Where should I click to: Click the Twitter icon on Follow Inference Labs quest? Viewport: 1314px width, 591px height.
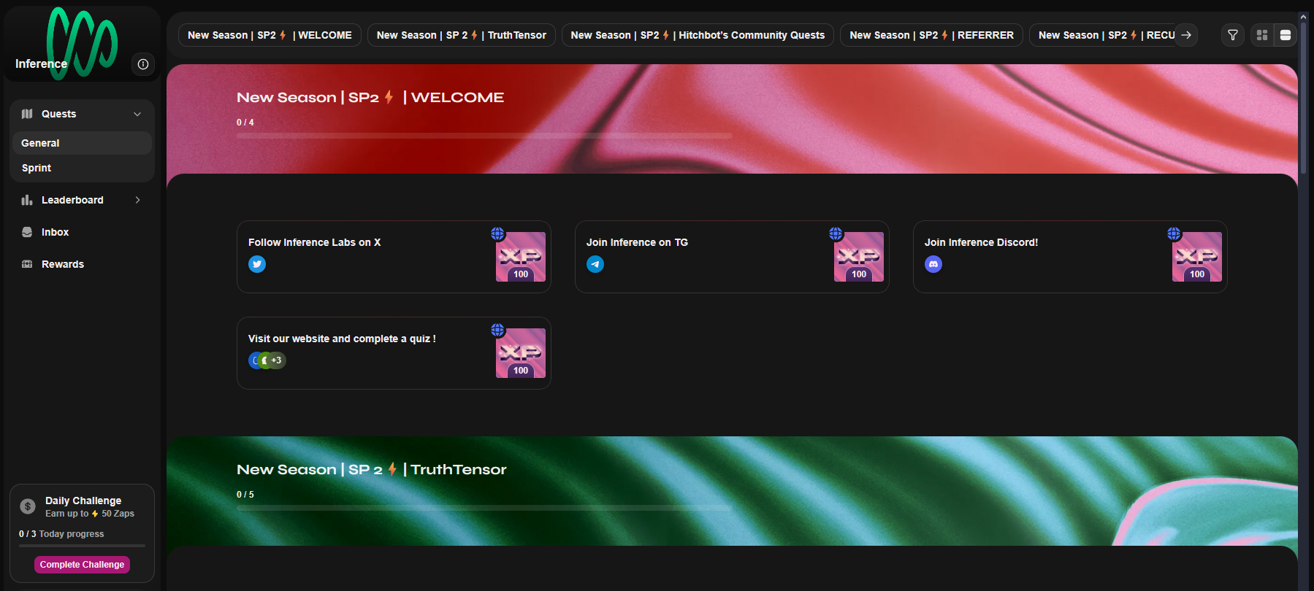[257, 264]
